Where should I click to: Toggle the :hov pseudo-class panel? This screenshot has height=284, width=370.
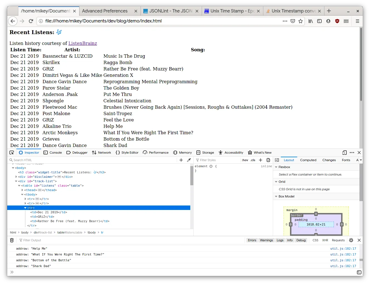click(245, 160)
